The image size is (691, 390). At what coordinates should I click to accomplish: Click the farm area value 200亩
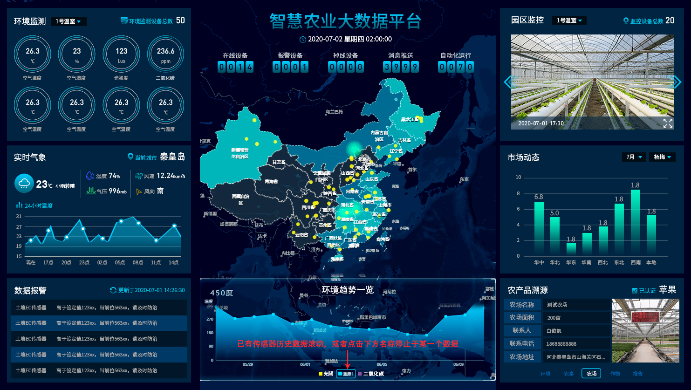click(554, 318)
